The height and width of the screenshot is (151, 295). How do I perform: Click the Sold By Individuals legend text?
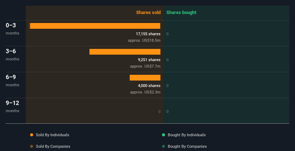point(52,135)
